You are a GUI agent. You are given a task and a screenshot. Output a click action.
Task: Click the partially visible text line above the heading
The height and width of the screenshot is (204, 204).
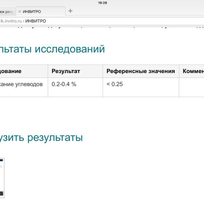[102, 29]
